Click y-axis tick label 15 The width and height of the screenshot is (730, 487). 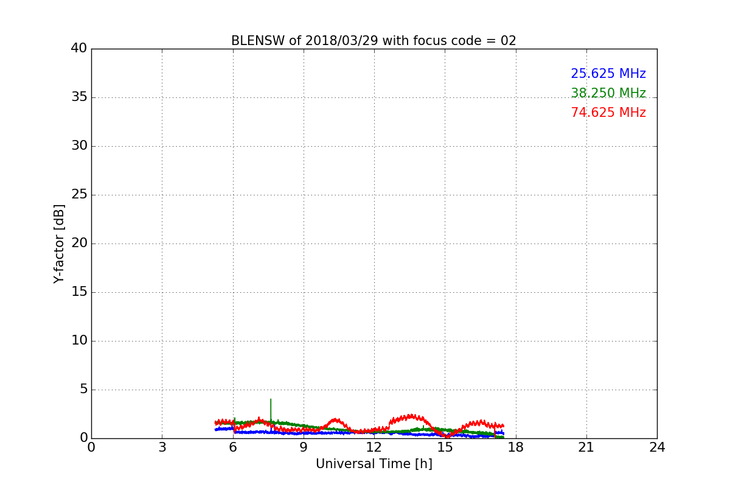[79, 292]
